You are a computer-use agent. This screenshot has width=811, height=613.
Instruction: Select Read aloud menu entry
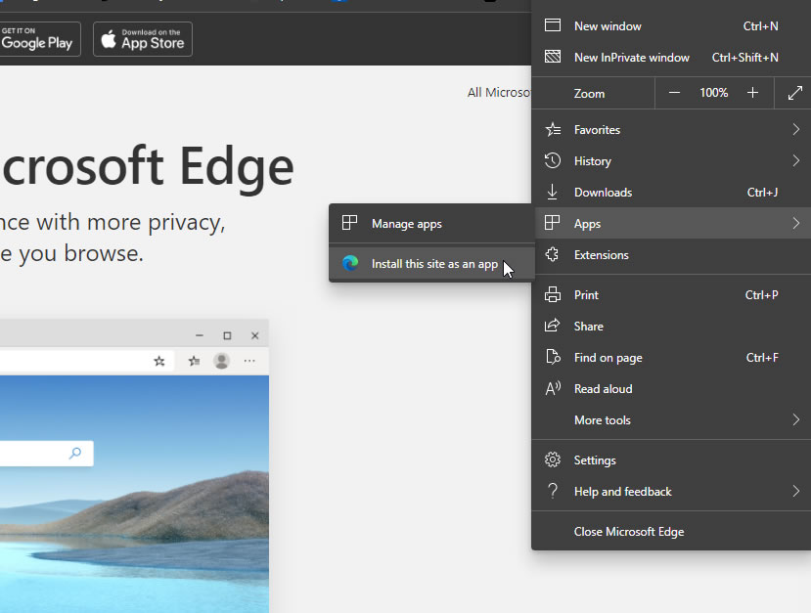[671, 389]
